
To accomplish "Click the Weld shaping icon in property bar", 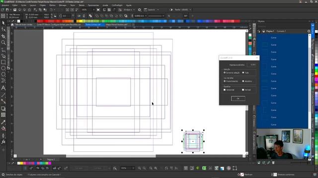I will point(97,16).
